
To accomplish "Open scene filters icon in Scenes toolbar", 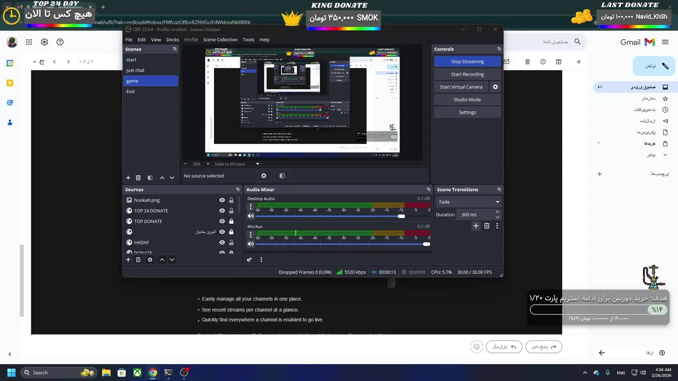I will (x=150, y=178).
